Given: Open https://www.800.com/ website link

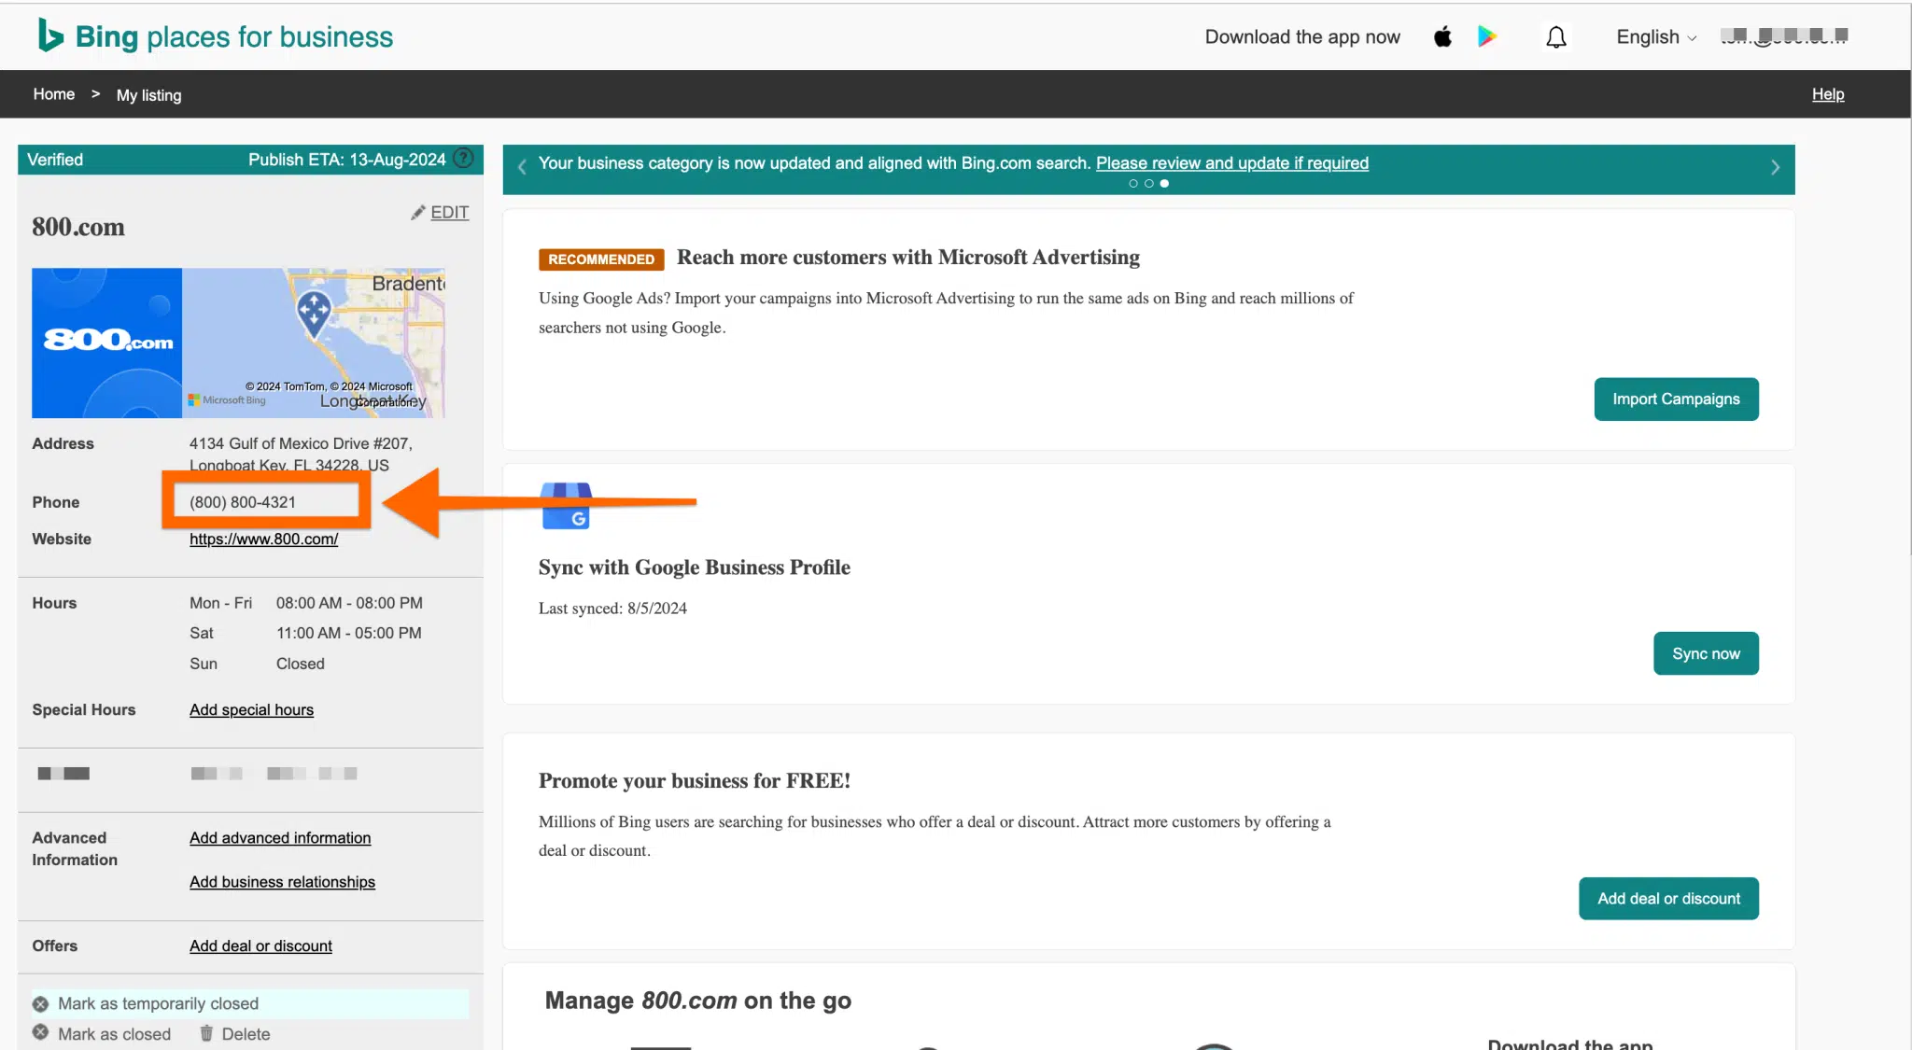Looking at the screenshot, I should [264, 539].
